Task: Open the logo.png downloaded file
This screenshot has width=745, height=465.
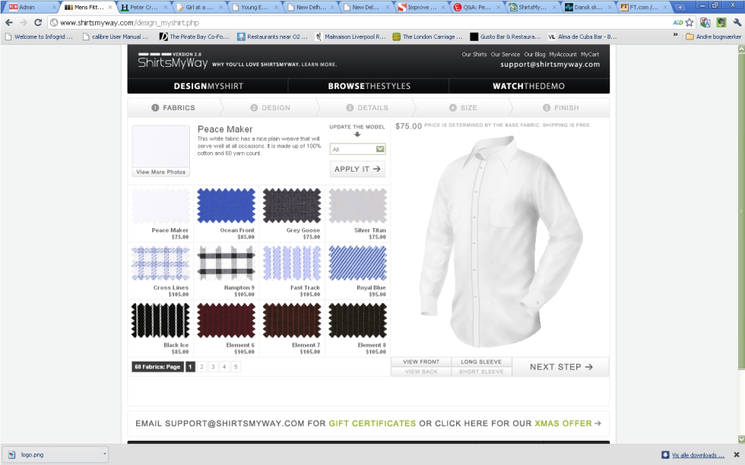Action: click(52, 454)
